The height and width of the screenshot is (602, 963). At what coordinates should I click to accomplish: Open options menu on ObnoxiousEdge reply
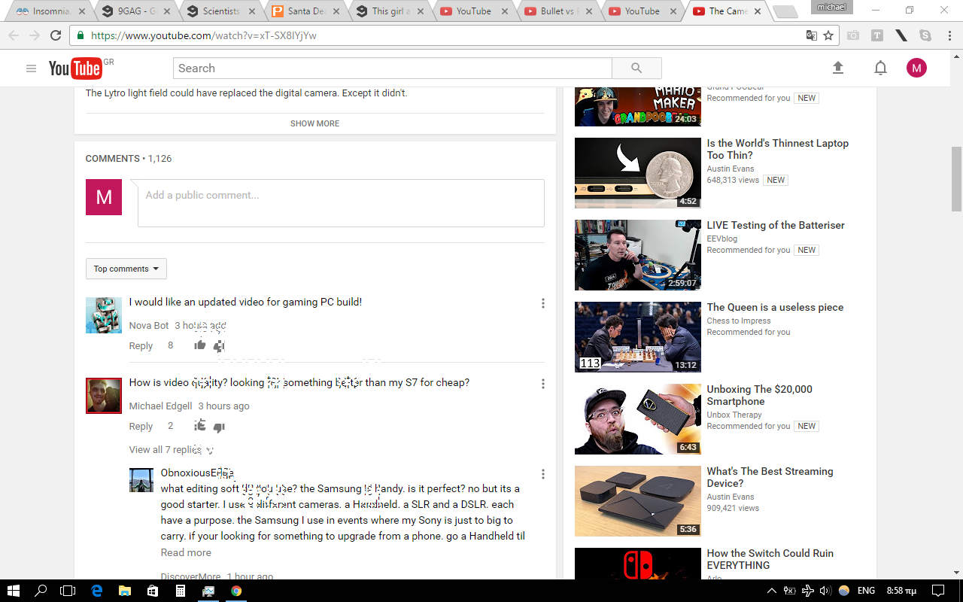tap(543, 474)
